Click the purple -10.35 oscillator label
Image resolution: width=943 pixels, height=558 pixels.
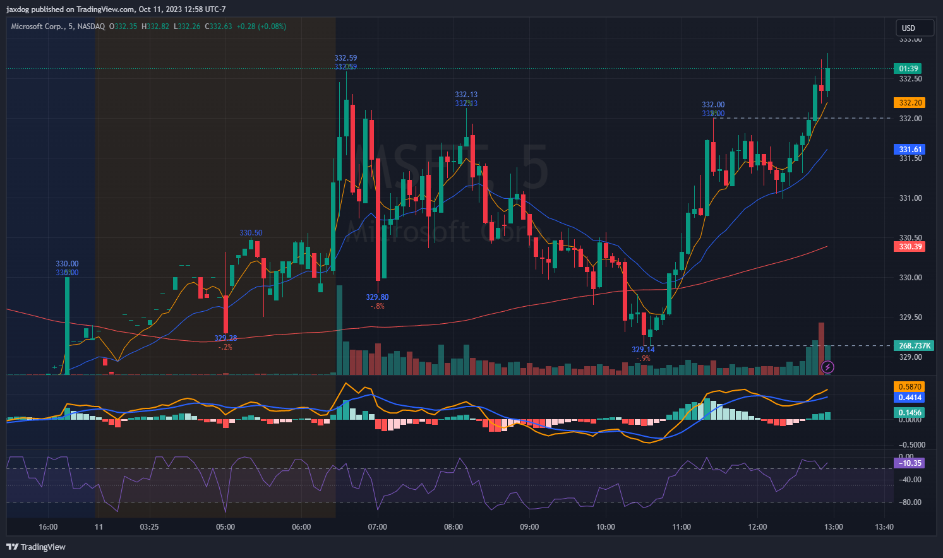point(910,463)
